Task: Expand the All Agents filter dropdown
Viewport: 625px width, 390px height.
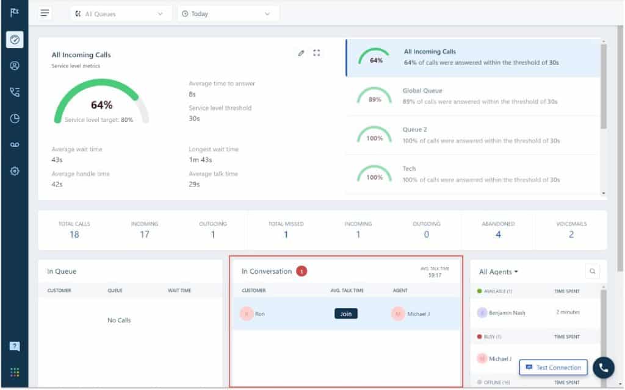Action: [x=499, y=272]
